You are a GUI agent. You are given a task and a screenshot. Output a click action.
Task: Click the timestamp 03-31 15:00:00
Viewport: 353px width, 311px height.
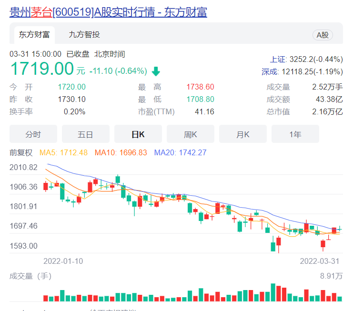(35, 54)
